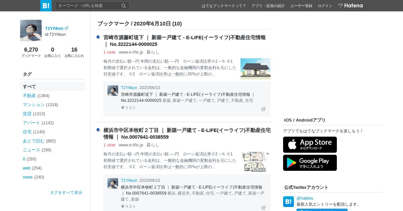Filter by マンション tag
403x211 pixels.
(34, 104)
